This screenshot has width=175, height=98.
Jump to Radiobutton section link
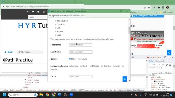62,21
